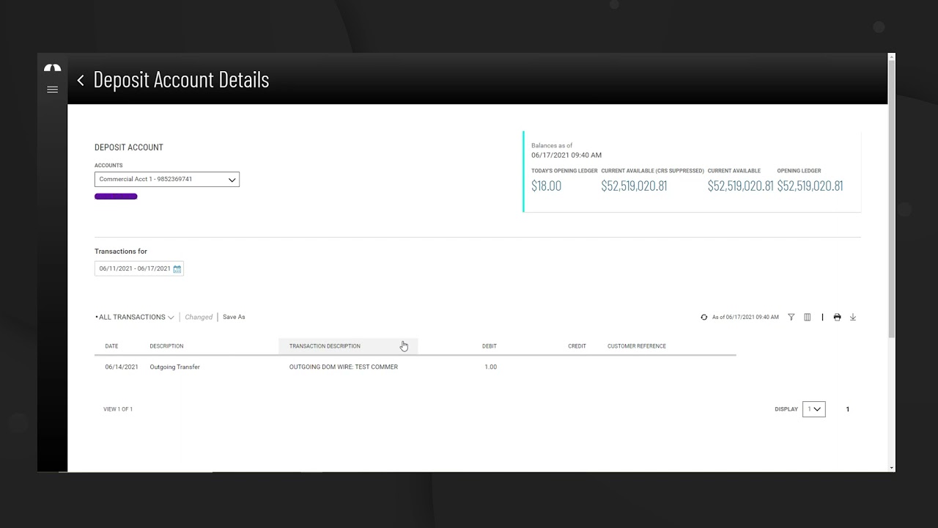The image size is (938, 528).
Task: Click the 1.00 debit amount
Action: 491,367
